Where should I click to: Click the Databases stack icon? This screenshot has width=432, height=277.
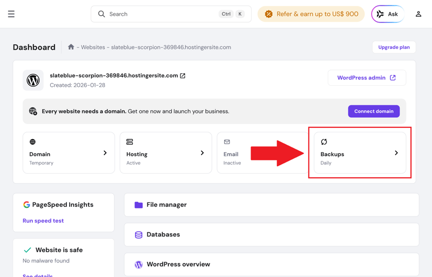click(x=139, y=235)
